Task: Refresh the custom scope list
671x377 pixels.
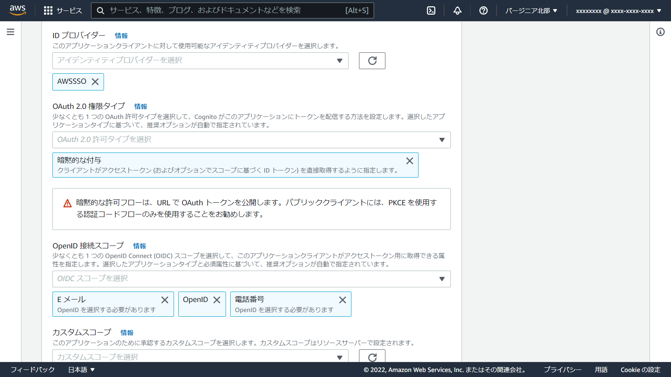Action: [x=372, y=357]
